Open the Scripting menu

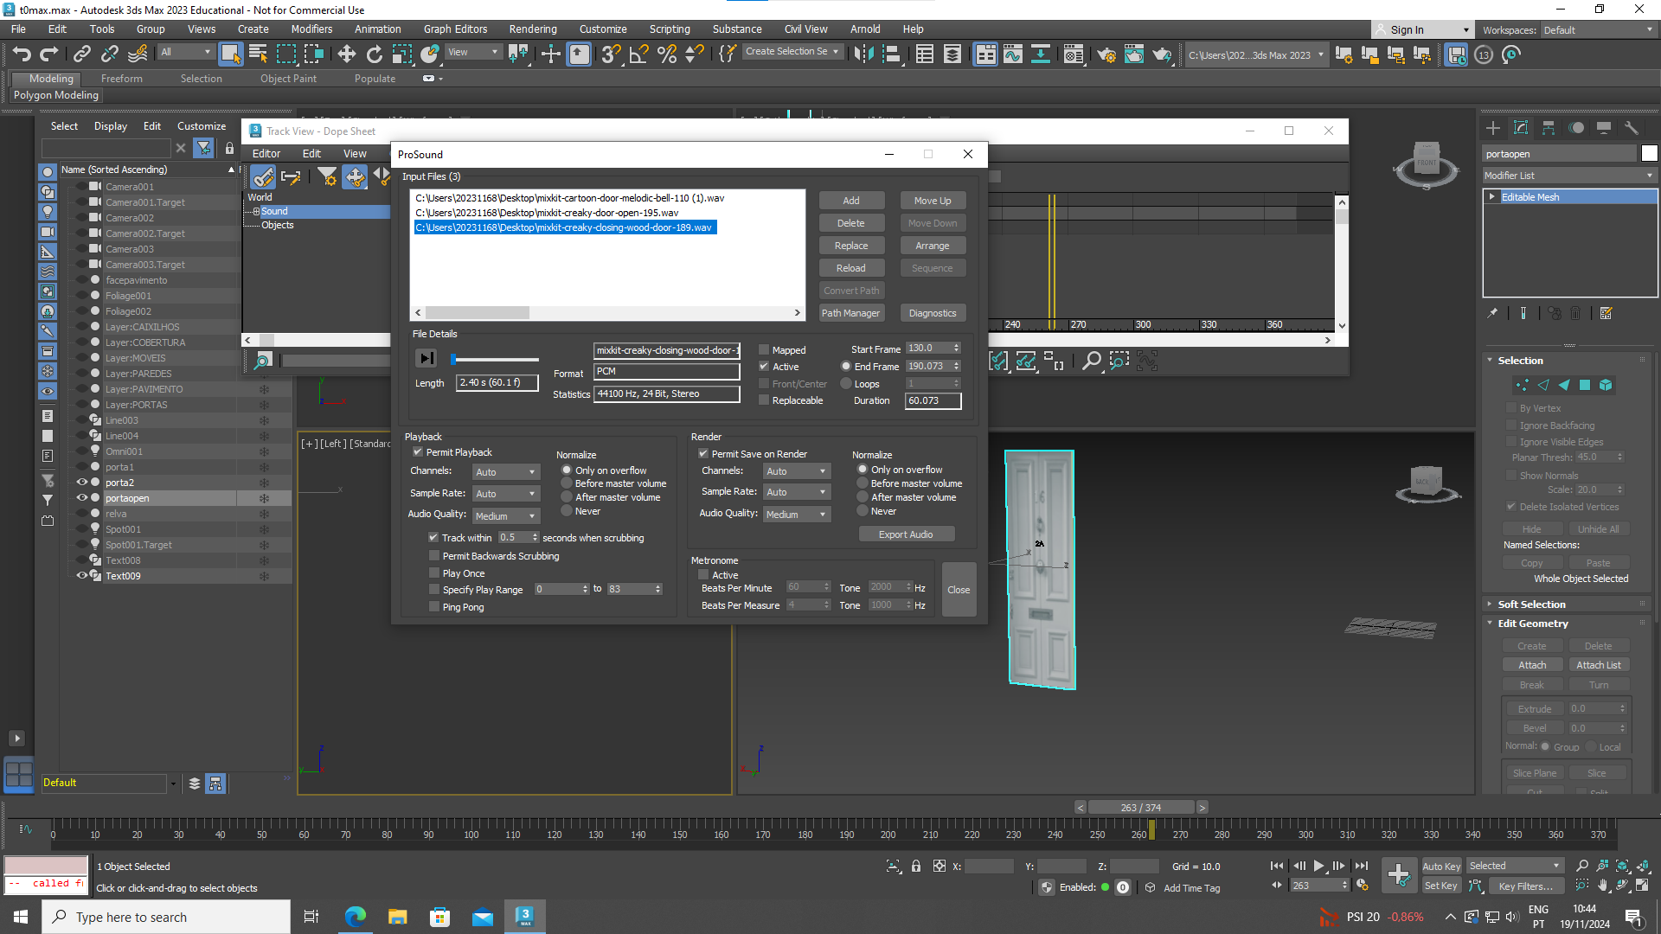[x=670, y=29]
